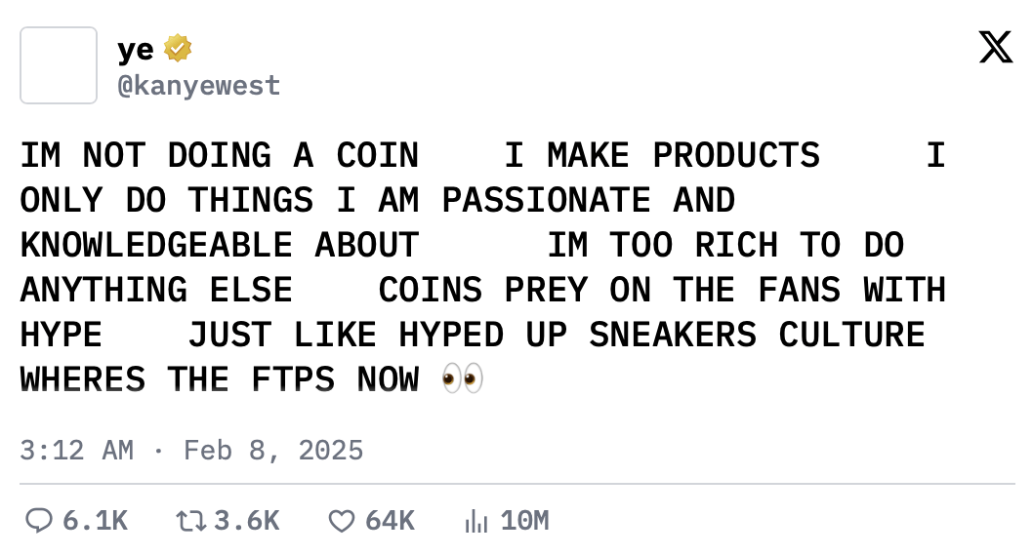View the 6.1K replies count

tap(95, 521)
